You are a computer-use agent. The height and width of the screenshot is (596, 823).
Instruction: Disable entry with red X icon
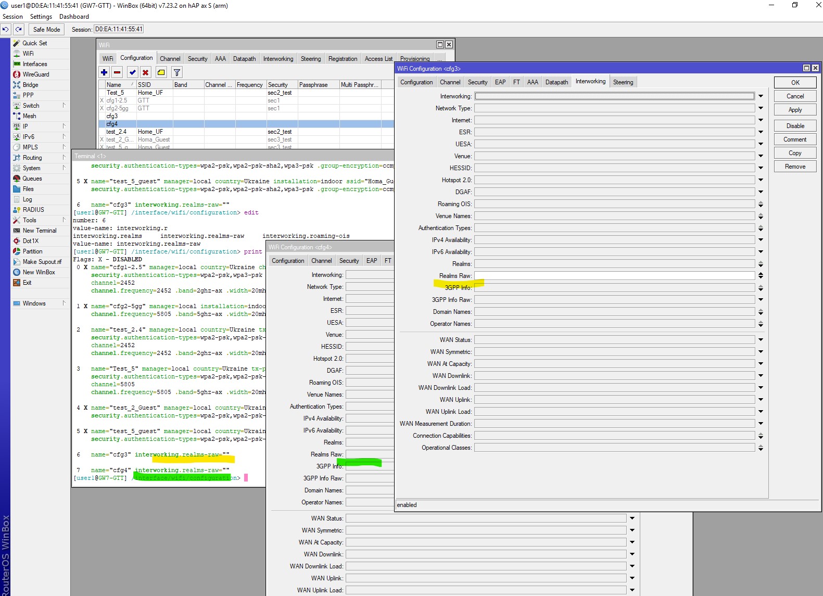[x=146, y=72]
